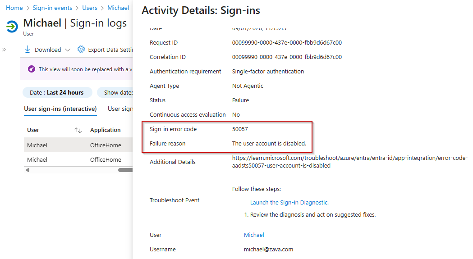Click the left arrow on the horizontal scrollbar
Viewport: 473px width, 259px height.
pyautogui.click(x=28, y=170)
